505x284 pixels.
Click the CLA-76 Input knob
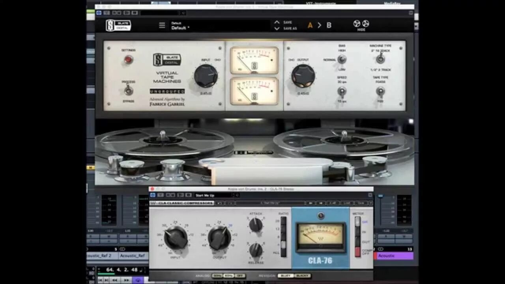click(176, 238)
